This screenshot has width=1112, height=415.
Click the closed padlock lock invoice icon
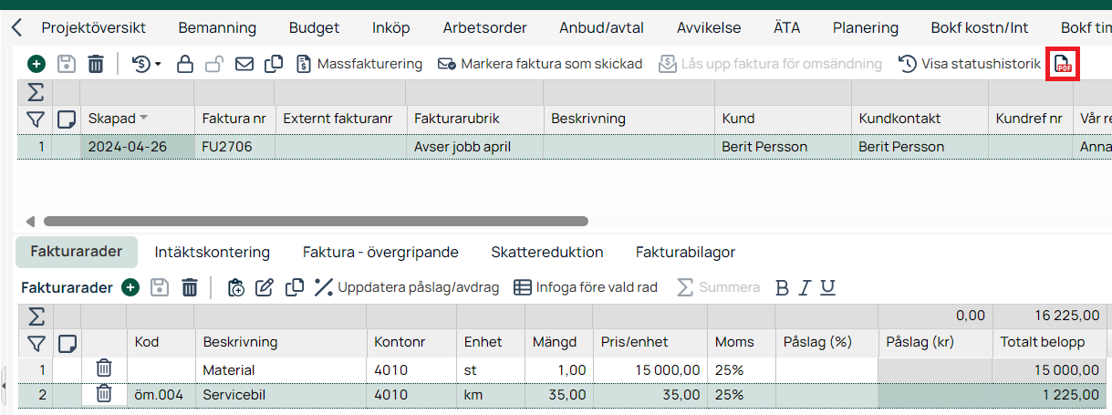point(184,64)
